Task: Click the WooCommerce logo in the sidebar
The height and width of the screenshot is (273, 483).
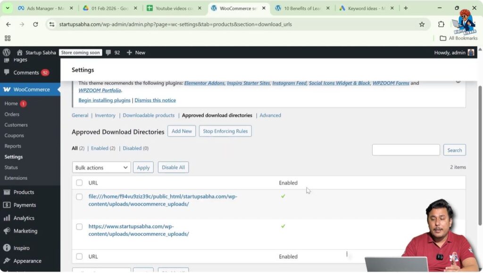Action: 7,89
